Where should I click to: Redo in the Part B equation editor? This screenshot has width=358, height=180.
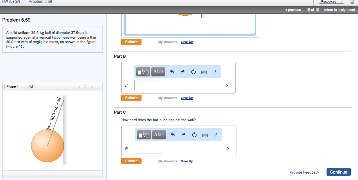click(183, 72)
